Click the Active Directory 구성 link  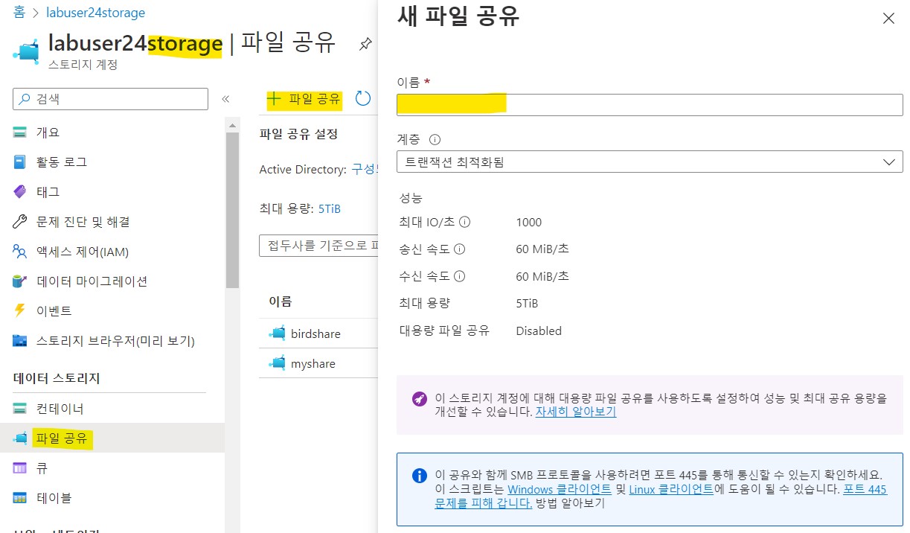[x=365, y=169]
